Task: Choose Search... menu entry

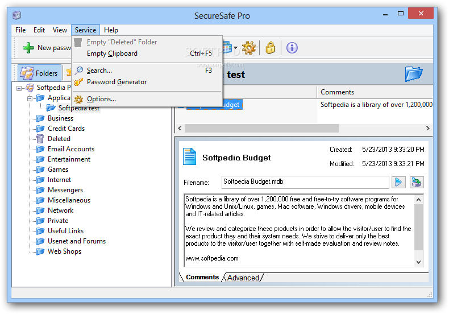Action: point(147,71)
